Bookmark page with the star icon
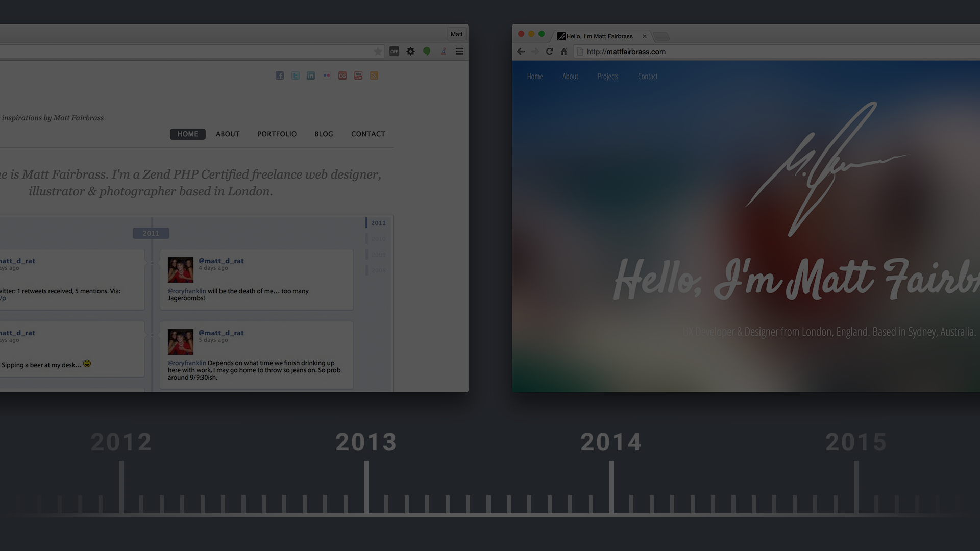Image resolution: width=980 pixels, height=551 pixels. point(378,52)
